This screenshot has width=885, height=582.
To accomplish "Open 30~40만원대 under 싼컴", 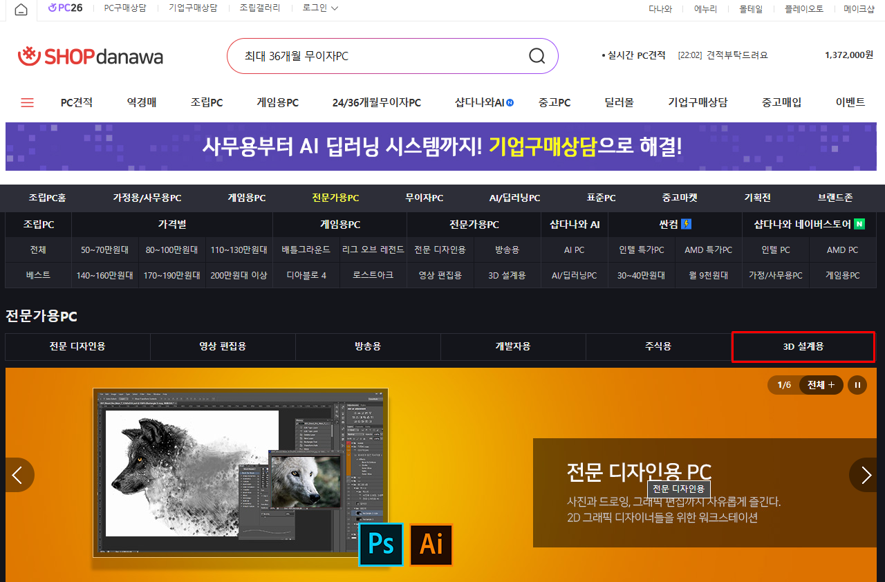I will 642,275.
